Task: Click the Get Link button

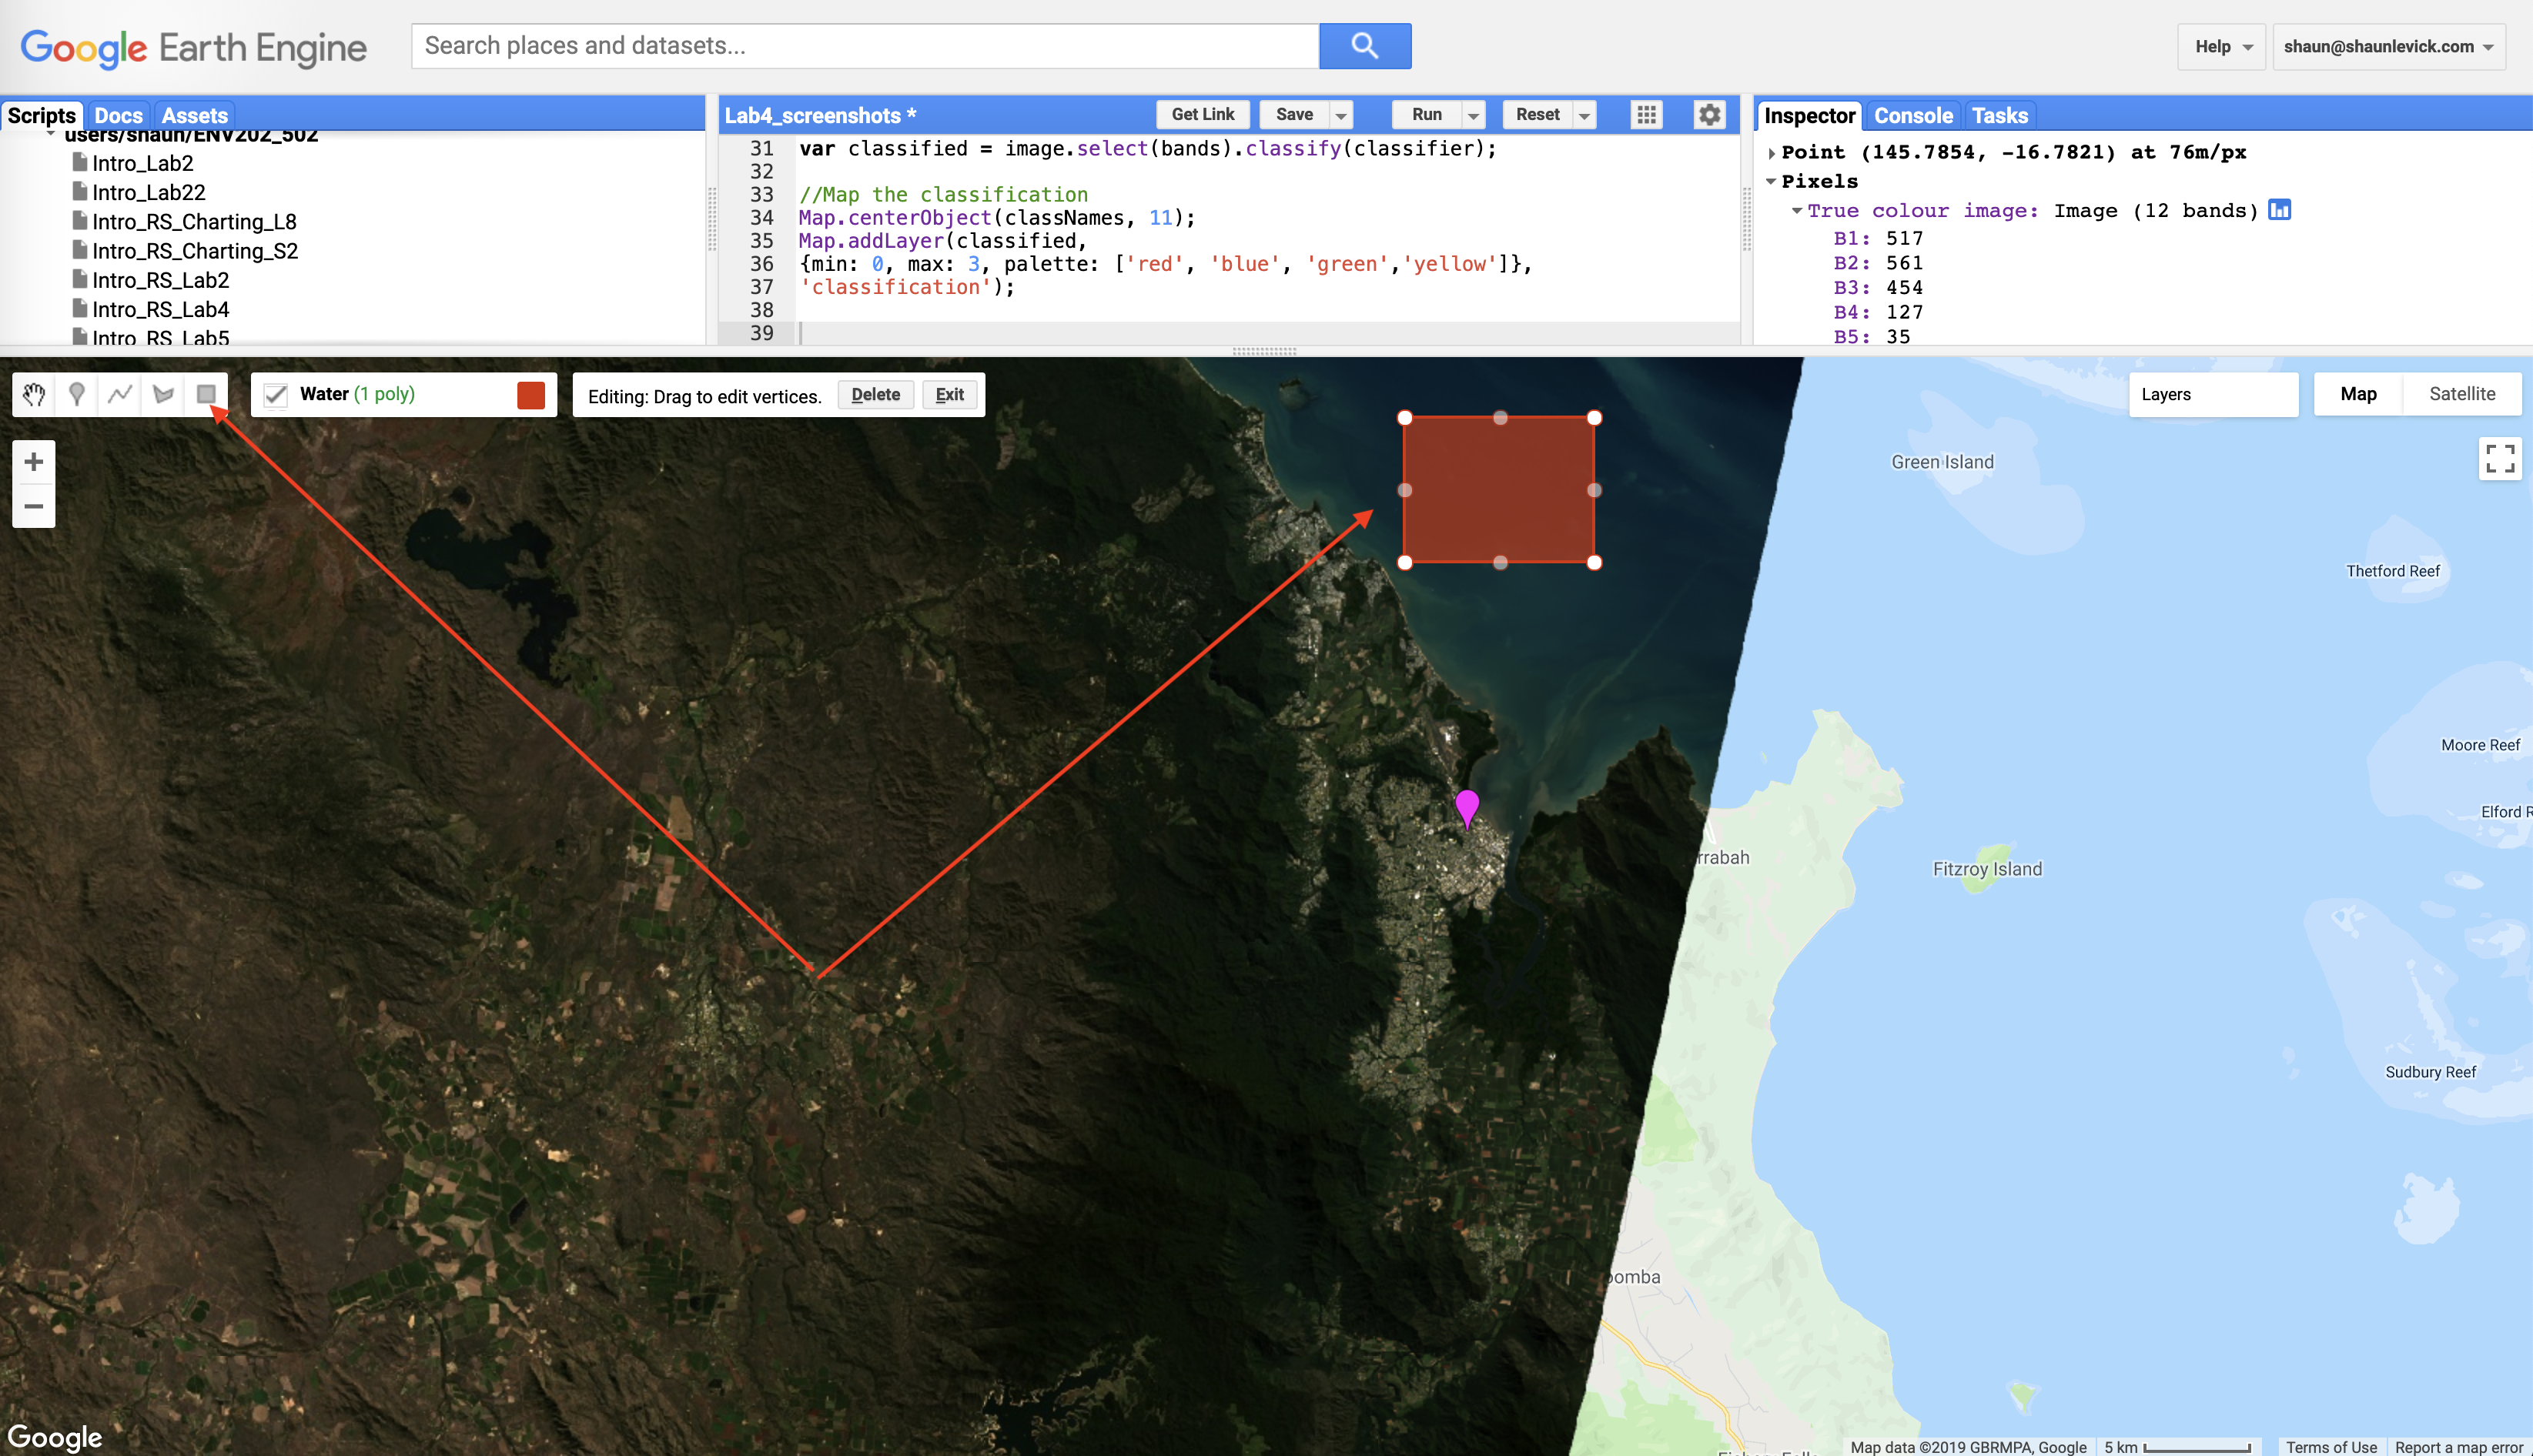Action: [1203, 115]
